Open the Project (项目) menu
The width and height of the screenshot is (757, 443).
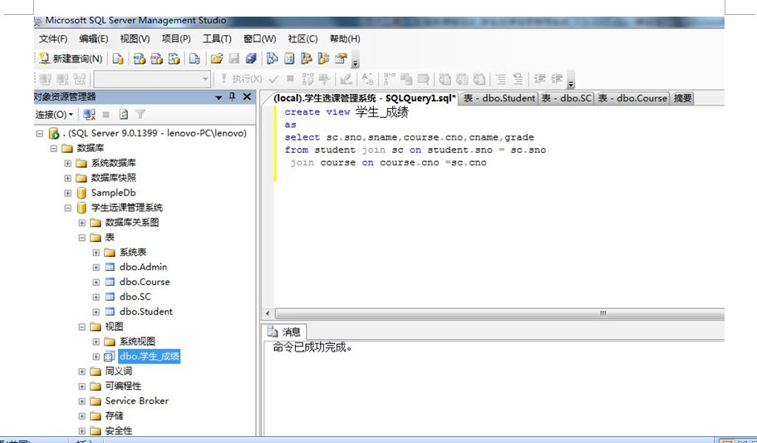pos(176,38)
